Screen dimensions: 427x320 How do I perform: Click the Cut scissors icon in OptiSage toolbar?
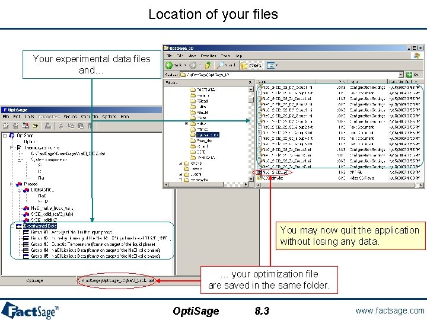coord(62,126)
